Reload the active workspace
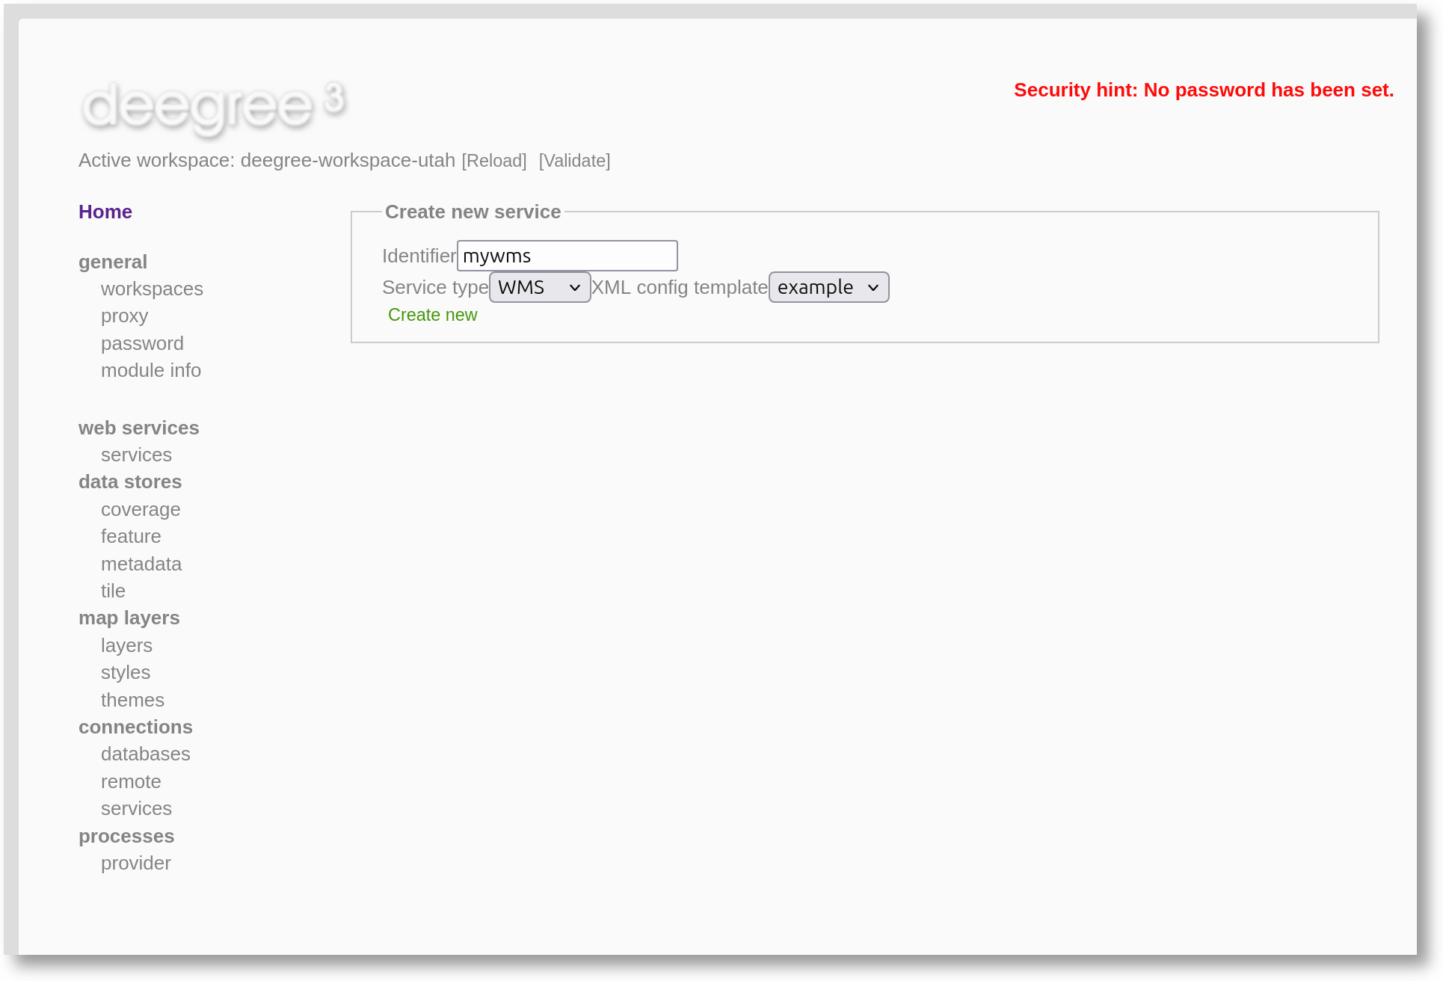The height and width of the screenshot is (981, 1443). [x=493, y=161]
